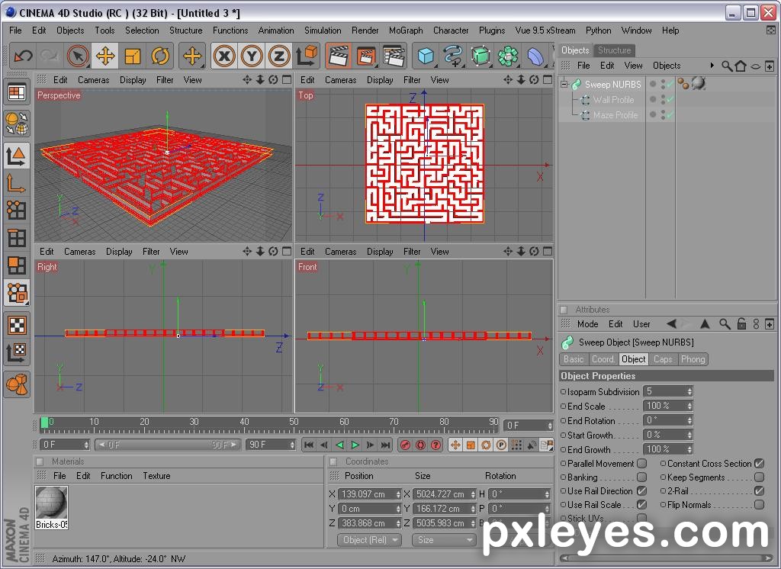
Task: Switch to the Caps tab
Action: tap(663, 359)
